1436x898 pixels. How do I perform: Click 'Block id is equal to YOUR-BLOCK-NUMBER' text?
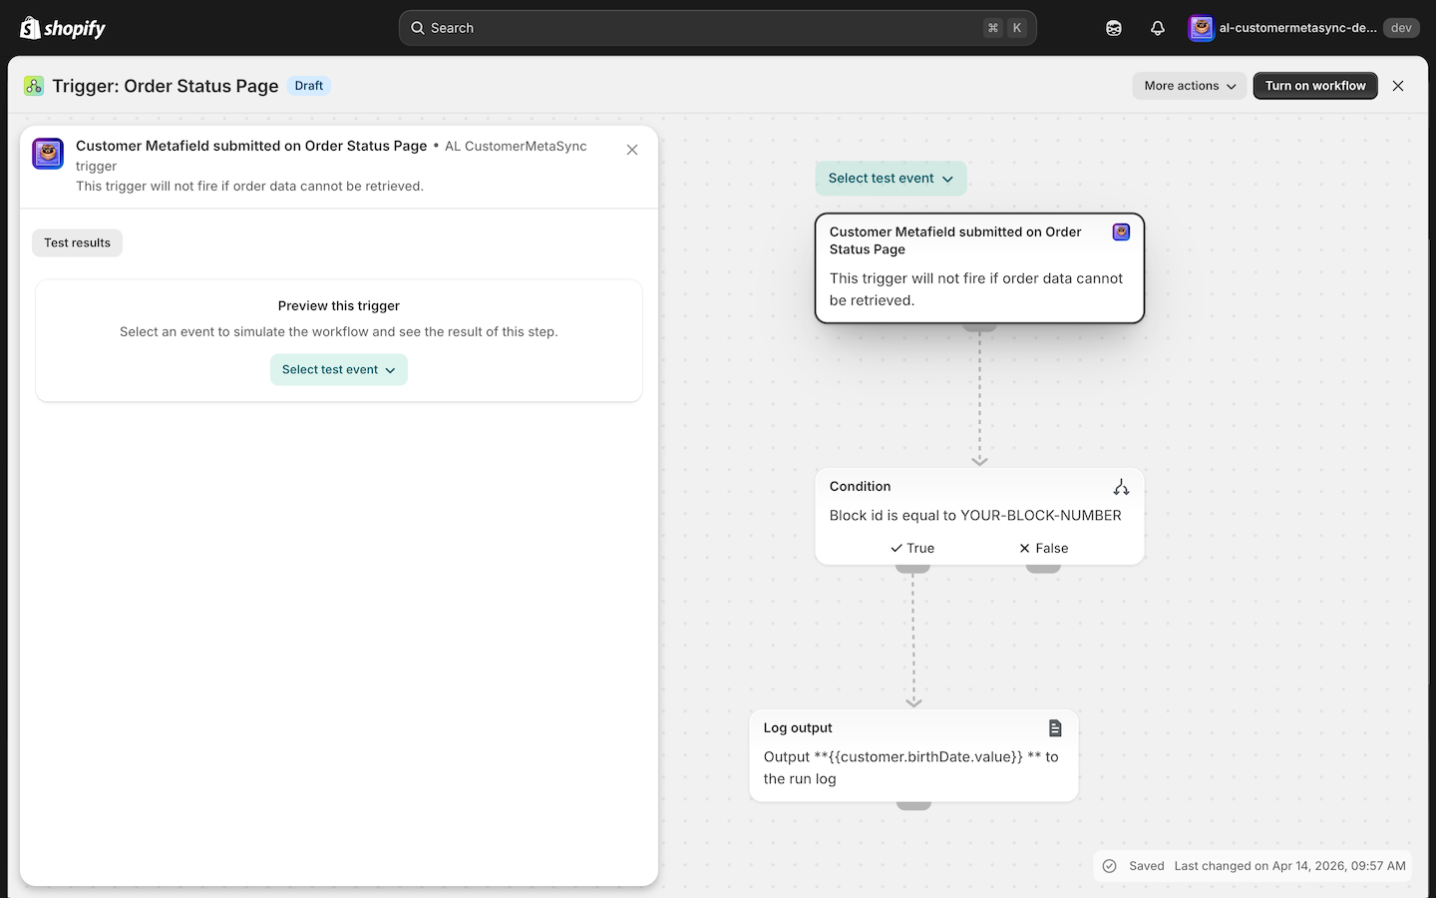tap(975, 516)
